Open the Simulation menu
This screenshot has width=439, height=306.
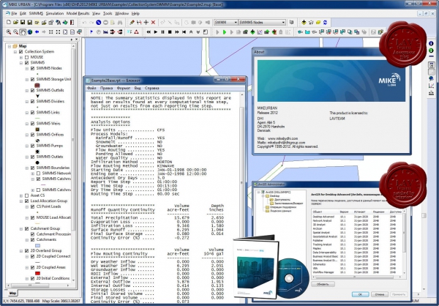click(55, 13)
